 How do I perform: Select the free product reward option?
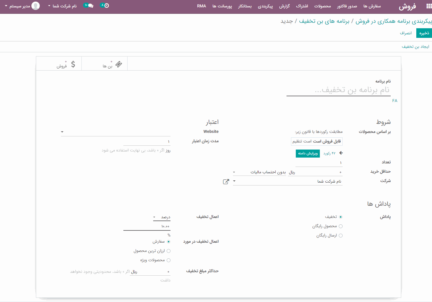pyautogui.click(x=340, y=226)
